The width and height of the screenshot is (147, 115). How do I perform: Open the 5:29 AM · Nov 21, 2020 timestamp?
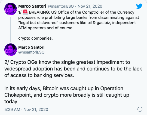pos(26,110)
